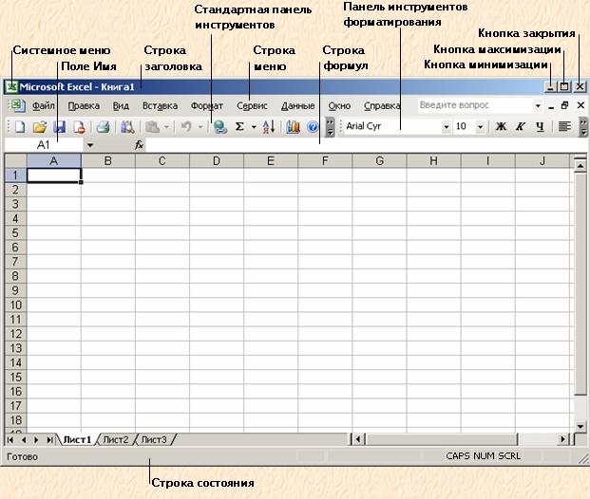Align text left using the alignment icon
590x499 pixels.
[x=564, y=126]
